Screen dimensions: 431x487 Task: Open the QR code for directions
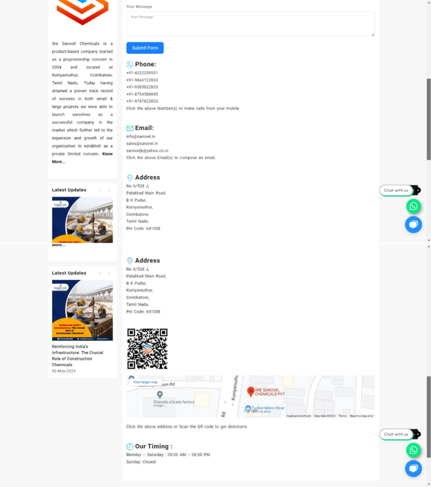pyautogui.click(x=147, y=349)
